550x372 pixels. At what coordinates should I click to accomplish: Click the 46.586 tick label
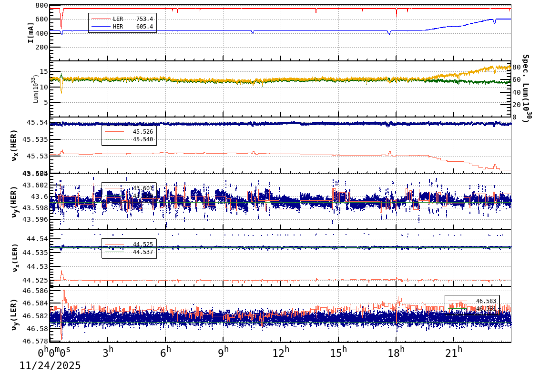coord(35,291)
